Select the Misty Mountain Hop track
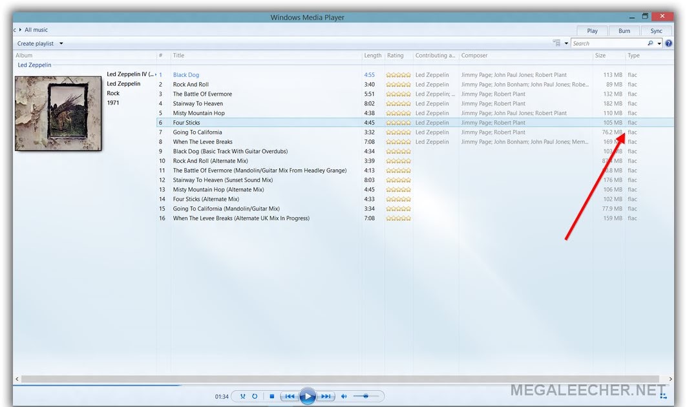This screenshot has height=407, width=687. pos(198,113)
